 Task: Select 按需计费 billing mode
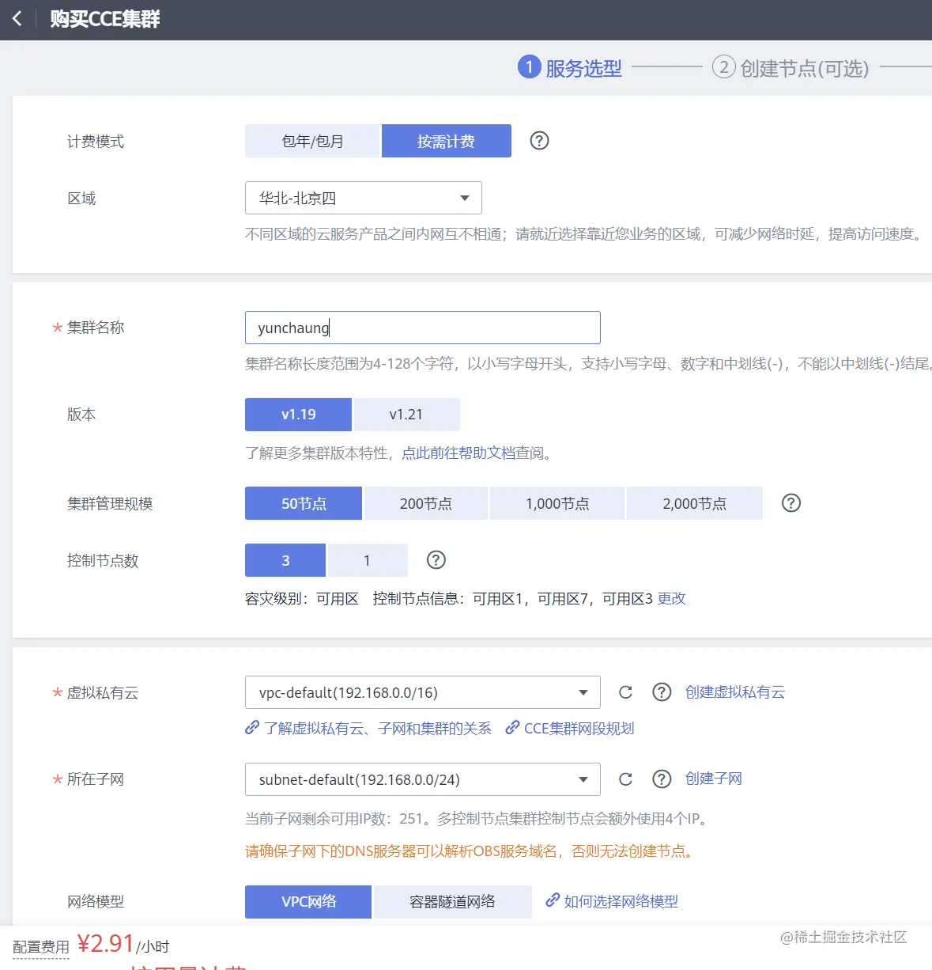coord(447,141)
